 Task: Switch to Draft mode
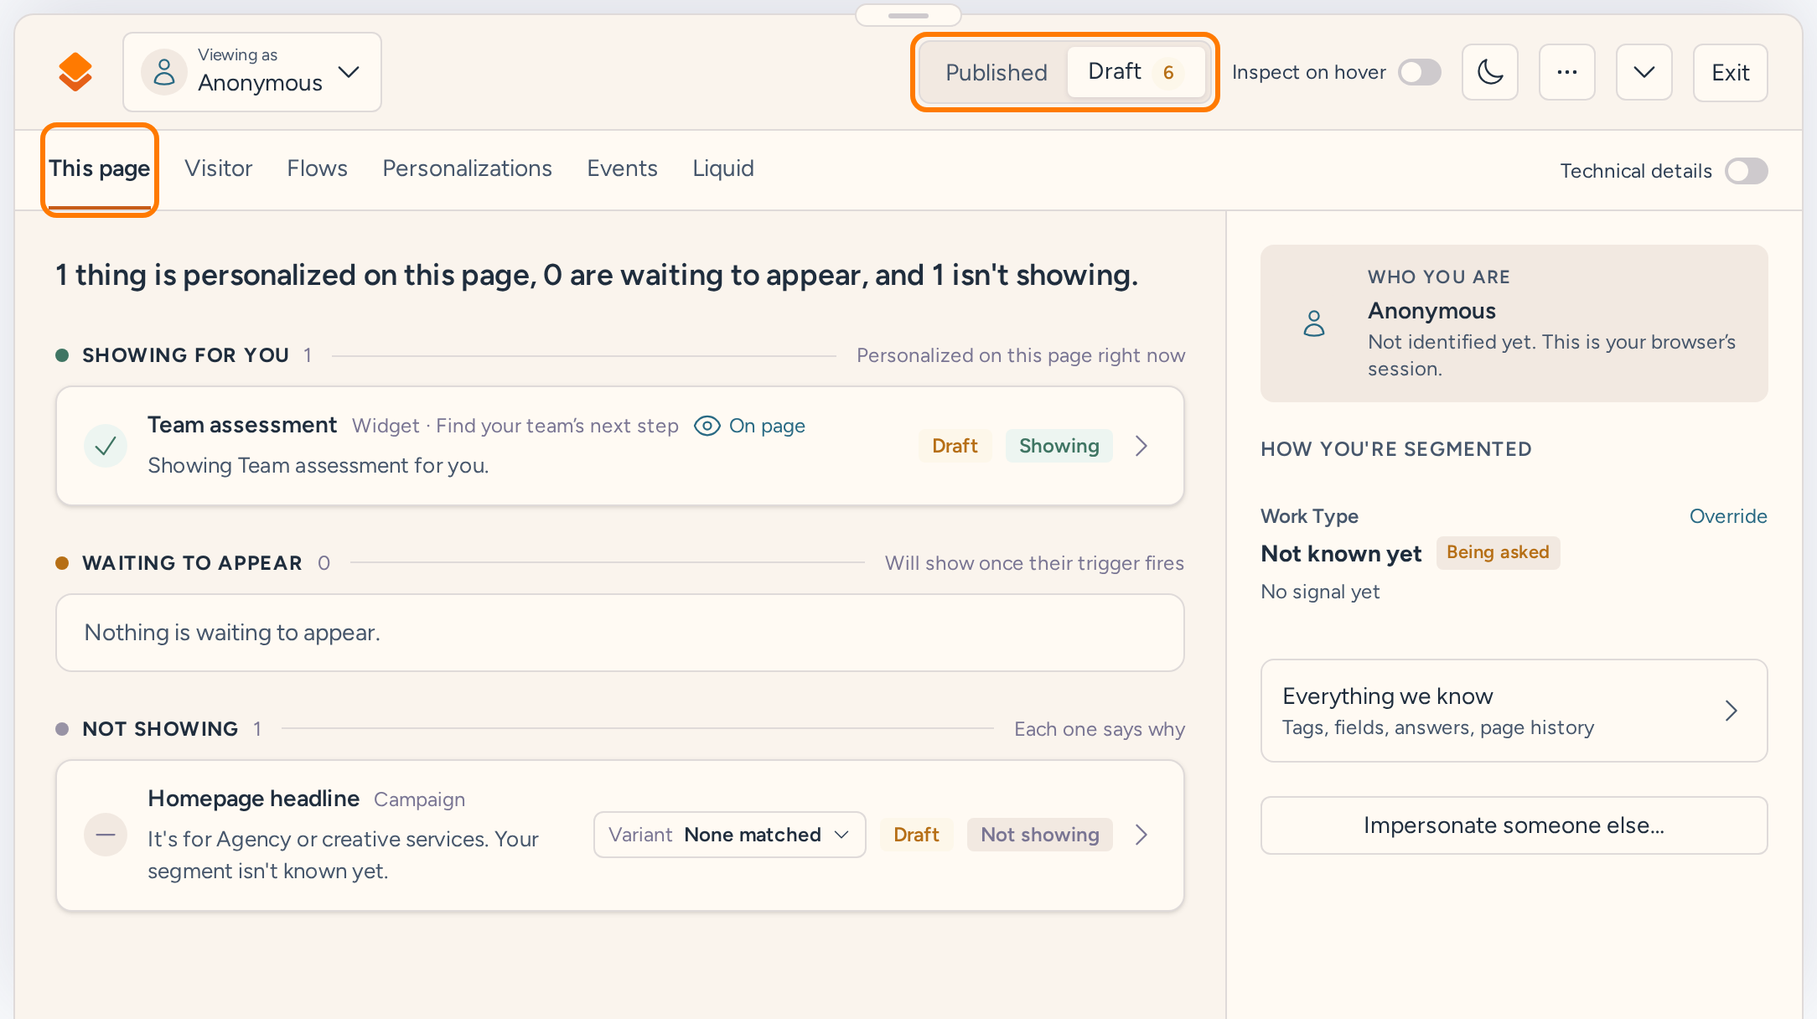(x=1136, y=72)
